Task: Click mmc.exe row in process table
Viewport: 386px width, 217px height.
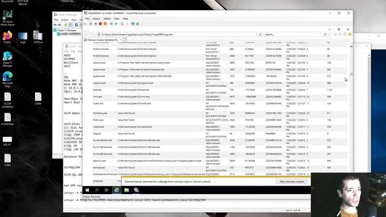Action: 220,98
